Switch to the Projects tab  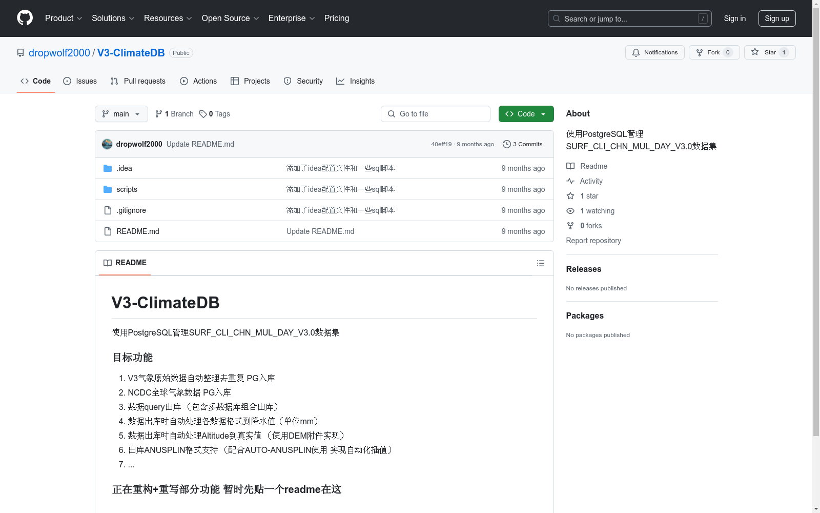pyautogui.click(x=250, y=81)
